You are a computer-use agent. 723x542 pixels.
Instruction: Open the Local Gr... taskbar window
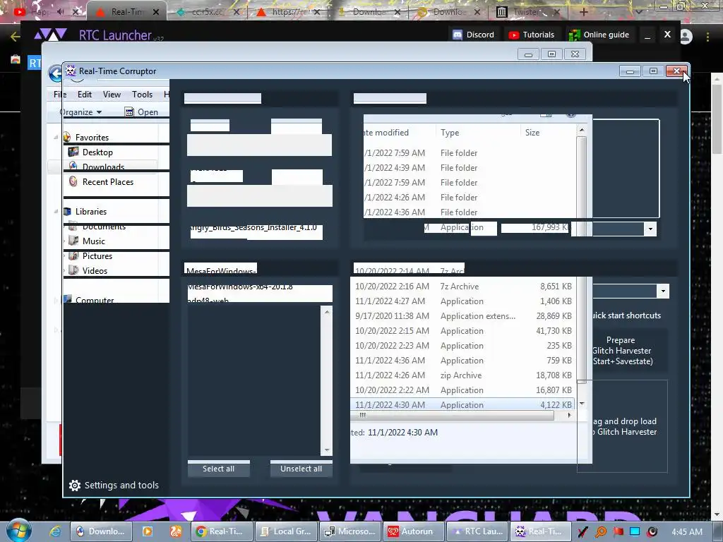(x=285, y=531)
